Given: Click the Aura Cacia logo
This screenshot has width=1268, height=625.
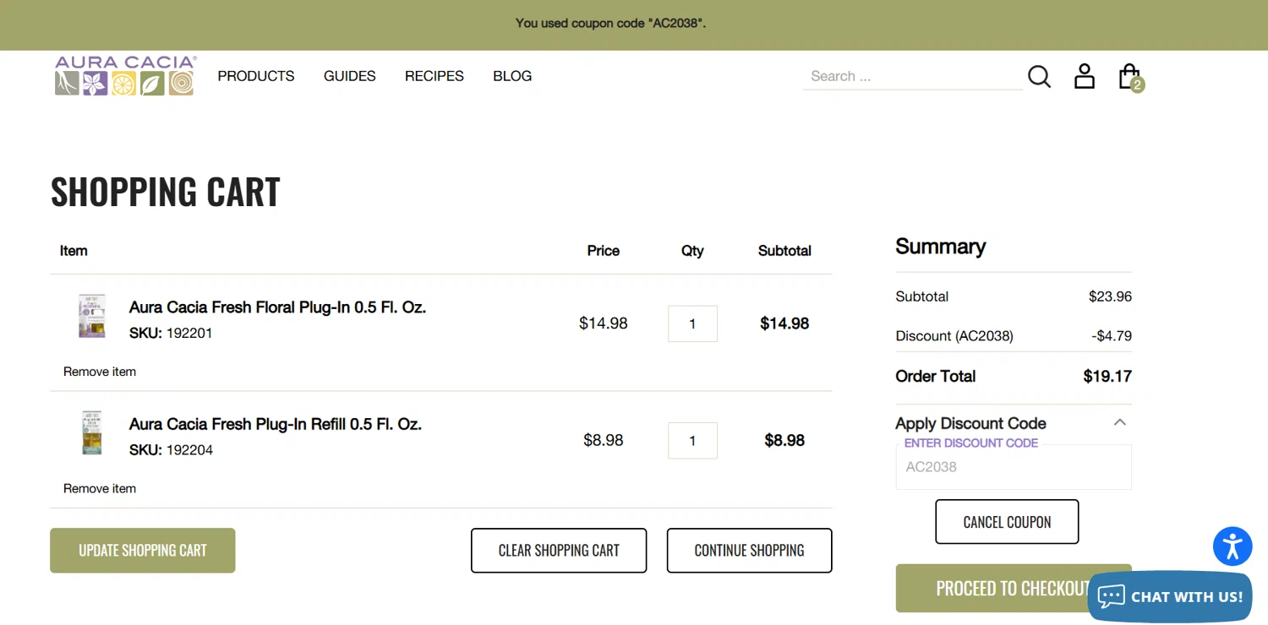Looking at the screenshot, I should click(126, 75).
